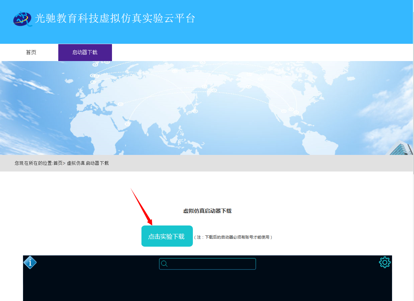Viewport: 414px width, 301px height.
Task: Click the red arrow pointing at download button
Action: click(x=141, y=206)
